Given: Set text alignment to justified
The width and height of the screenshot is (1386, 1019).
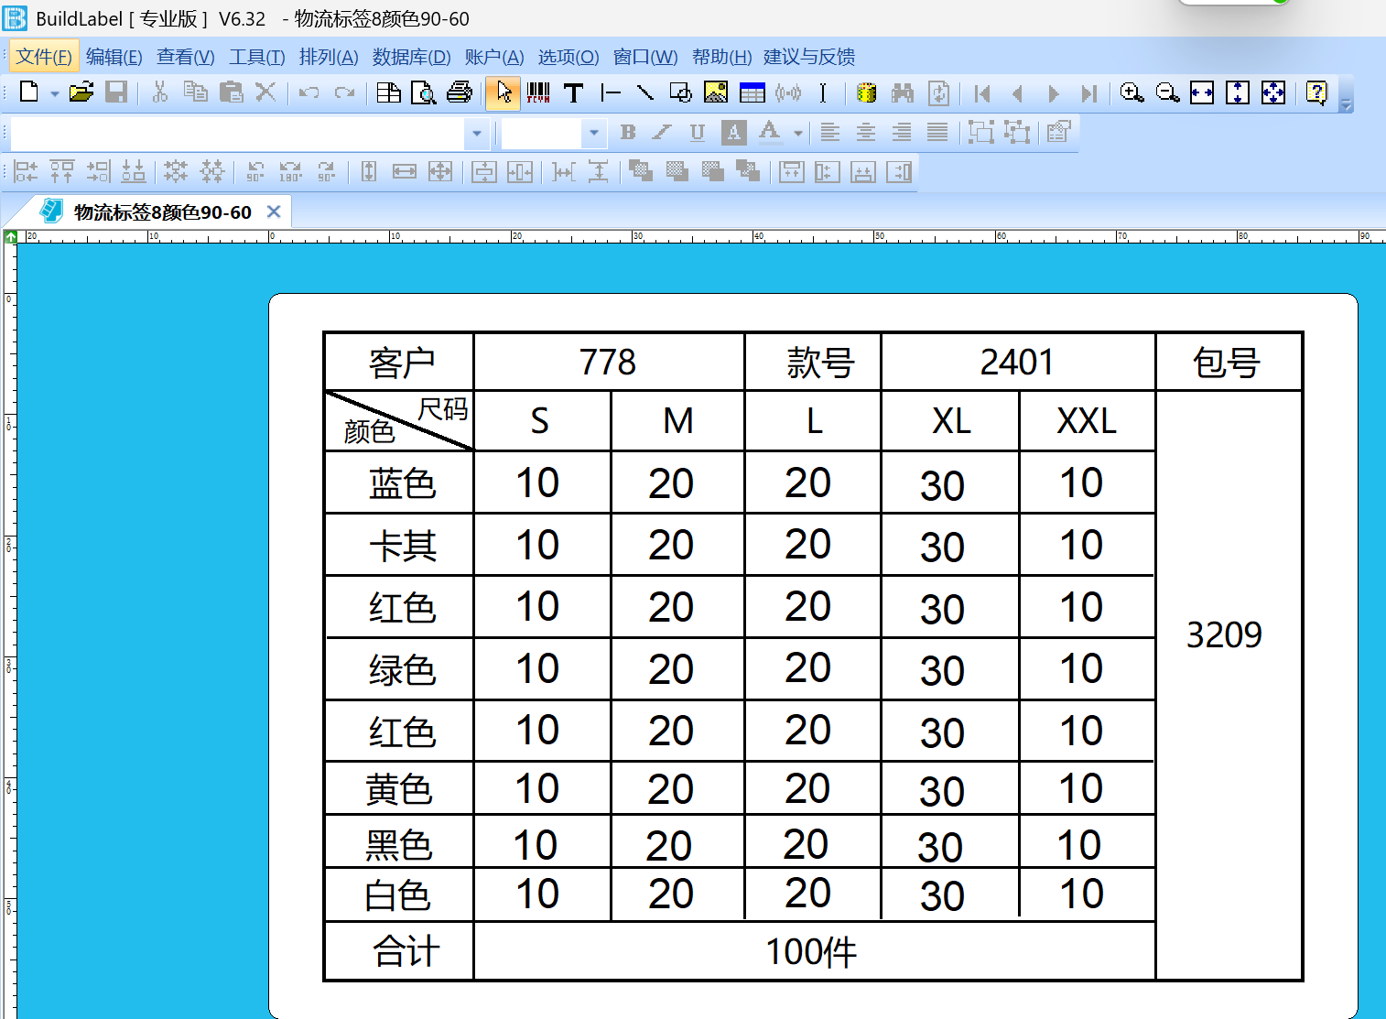Looking at the screenshot, I should pyautogui.click(x=937, y=133).
